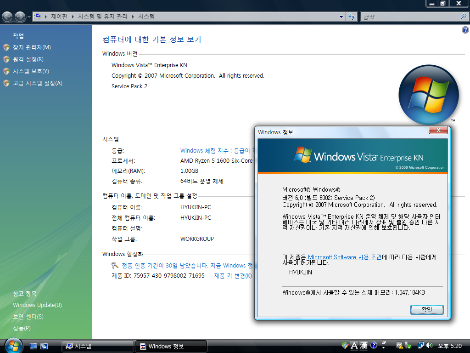This screenshot has height=353, width=470.
Task: Click Service Pack 2 text
Action: 129,86
